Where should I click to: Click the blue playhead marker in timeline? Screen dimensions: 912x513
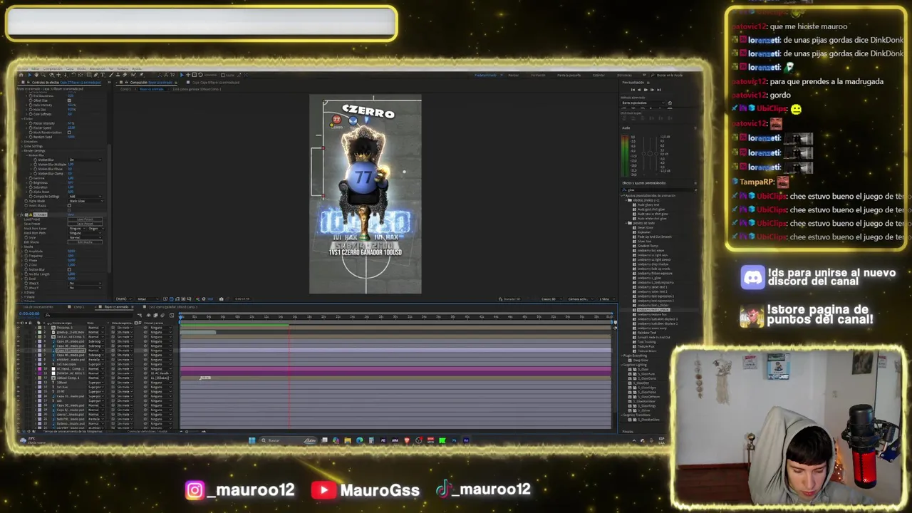coord(180,317)
